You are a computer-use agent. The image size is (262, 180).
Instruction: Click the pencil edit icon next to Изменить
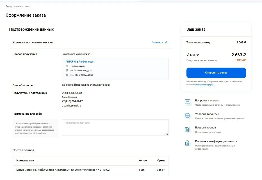point(166,42)
